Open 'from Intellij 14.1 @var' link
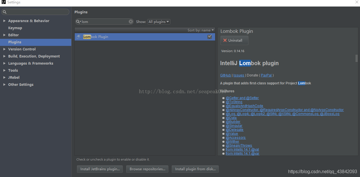The width and height of the screenshot is (360, 177). click(x=243, y=153)
